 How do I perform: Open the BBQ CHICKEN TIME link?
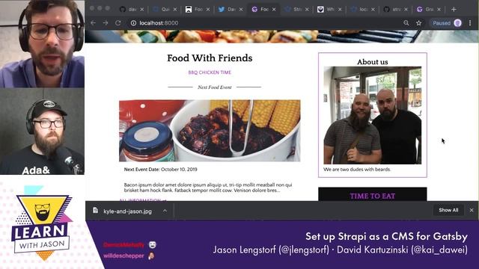point(210,72)
